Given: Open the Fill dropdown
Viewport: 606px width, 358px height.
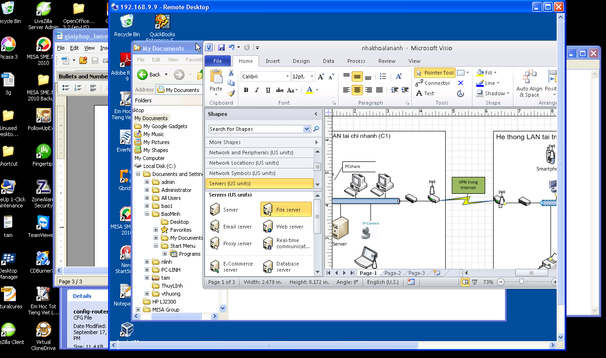Looking at the screenshot, I should point(487,73).
